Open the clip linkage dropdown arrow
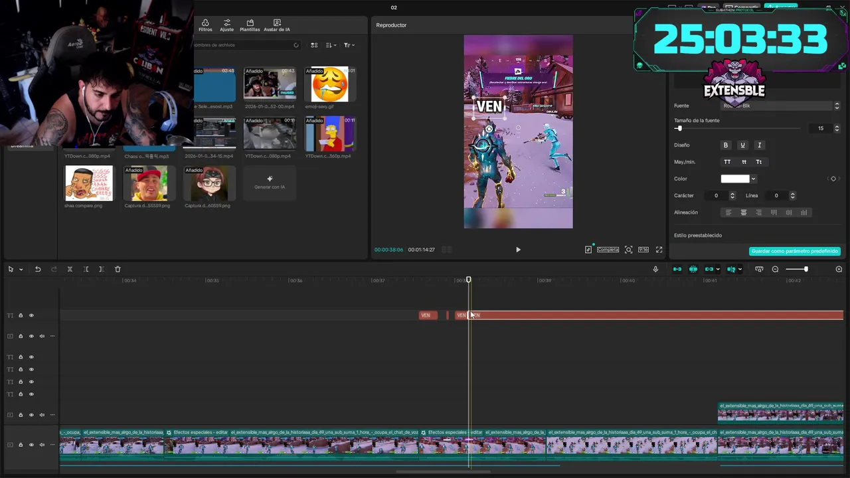Screen dimensions: 850x478 [x=718, y=270]
